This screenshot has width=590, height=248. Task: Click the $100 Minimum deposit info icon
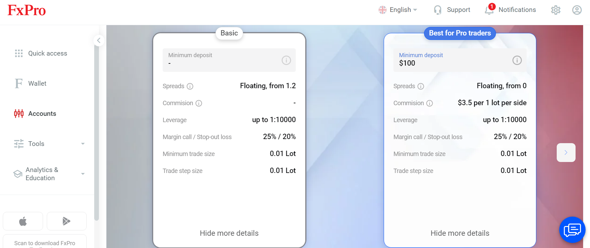tap(517, 60)
